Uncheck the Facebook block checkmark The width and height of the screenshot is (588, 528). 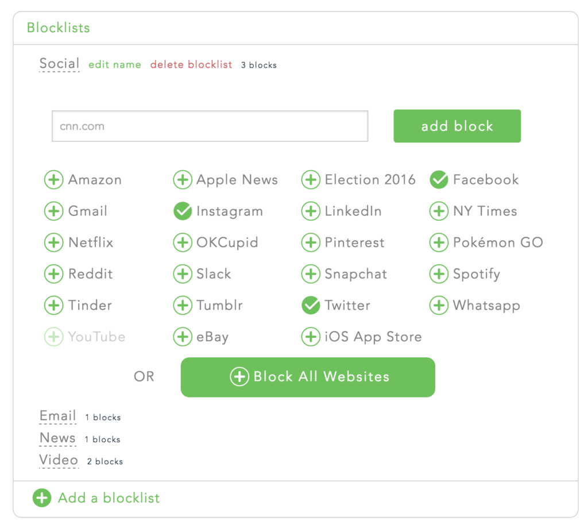[439, 180]
